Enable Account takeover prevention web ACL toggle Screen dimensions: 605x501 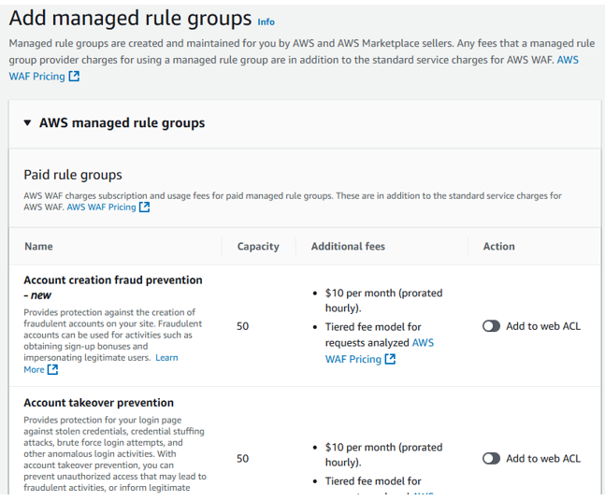[491, 459]
